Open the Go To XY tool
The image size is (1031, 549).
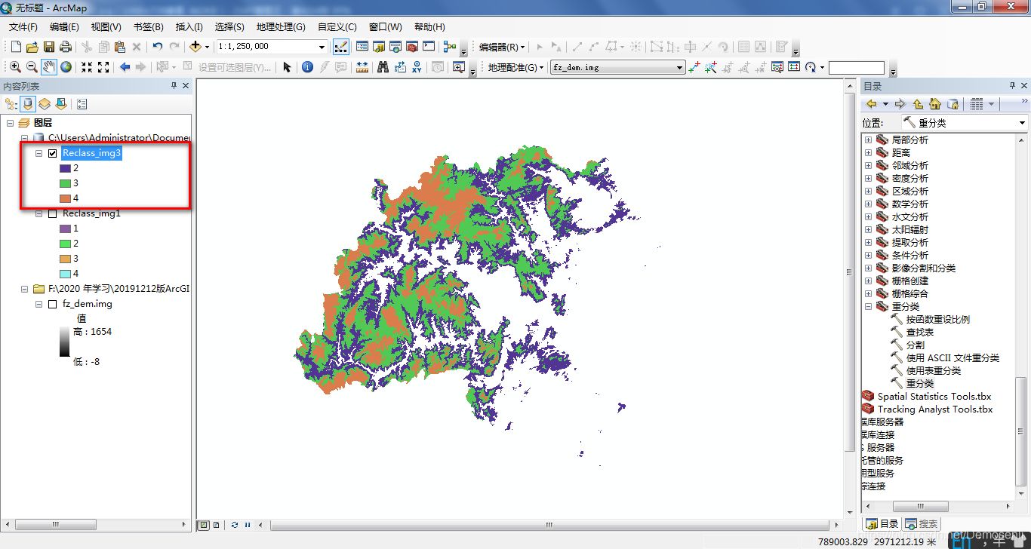click(x=417, y=67)
